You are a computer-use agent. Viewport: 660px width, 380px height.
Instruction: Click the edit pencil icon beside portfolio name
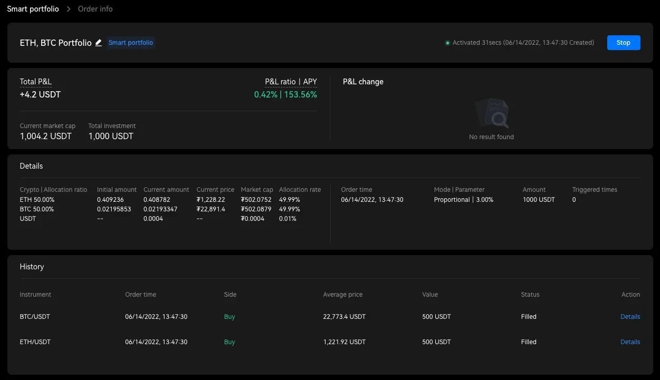click(98, 43)
